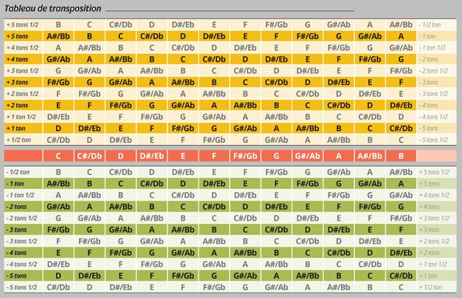
Task: Click 'A#/Bb' in the green -3 tons 1/2 row
Action: click(x=214, y=241)
